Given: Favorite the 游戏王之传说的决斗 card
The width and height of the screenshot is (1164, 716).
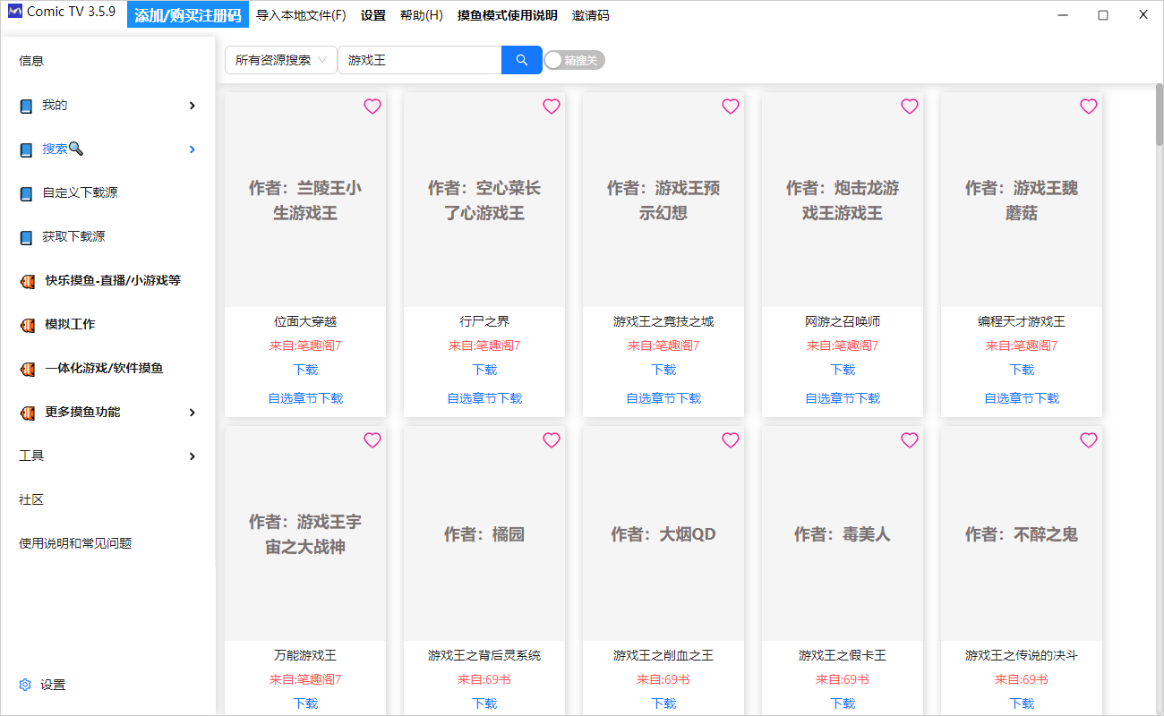Looking at the screenshot, I should tap(1089, 440).
